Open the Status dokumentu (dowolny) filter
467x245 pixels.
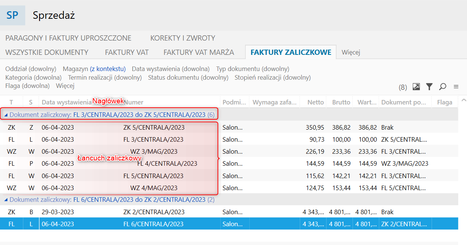pos(188,77)
